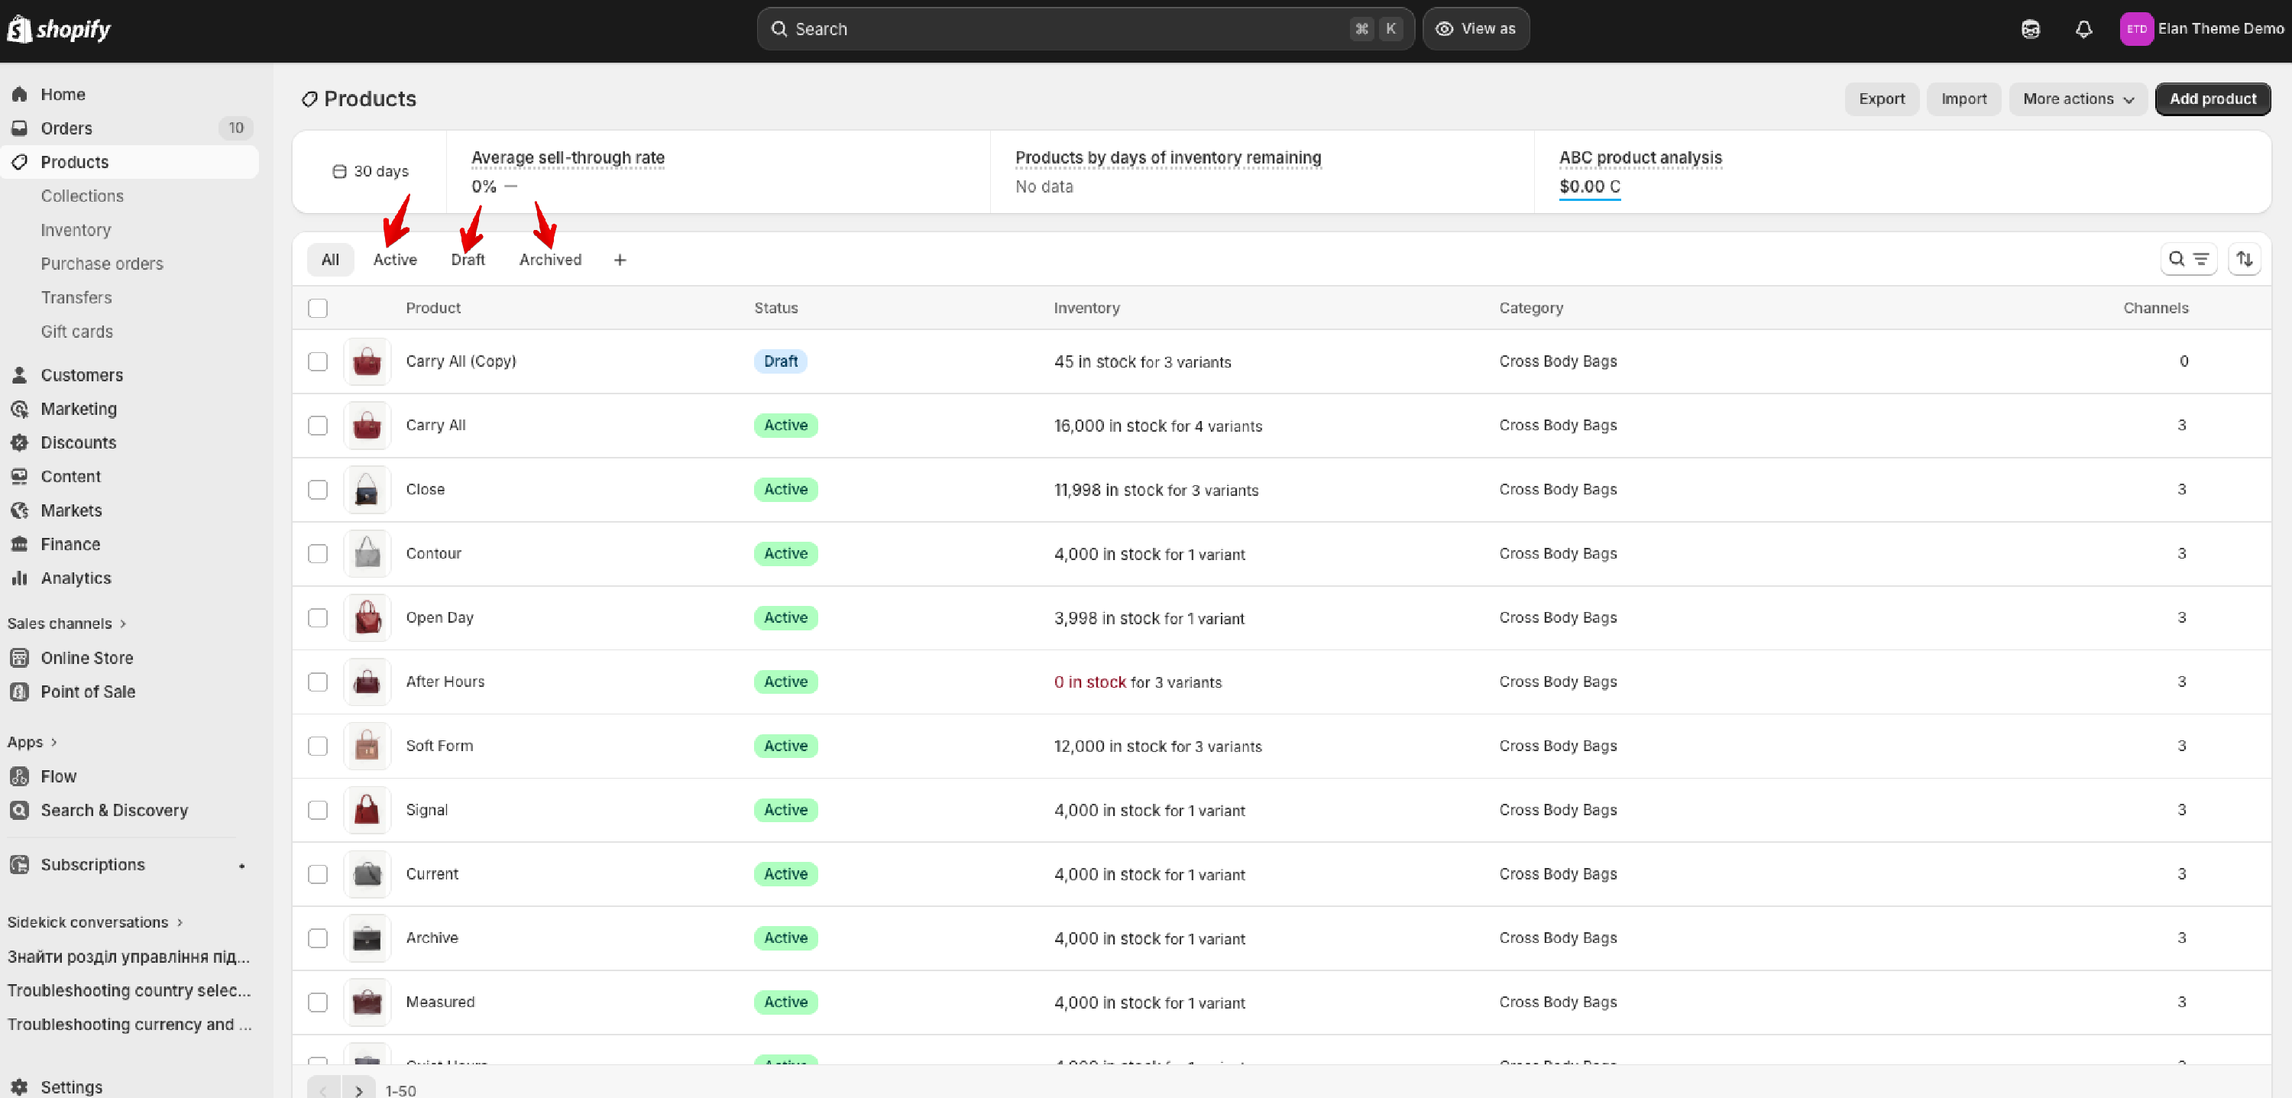Open search and filter products button
This screenshot has height=1098, width=2292.
tap(2188, 259)
